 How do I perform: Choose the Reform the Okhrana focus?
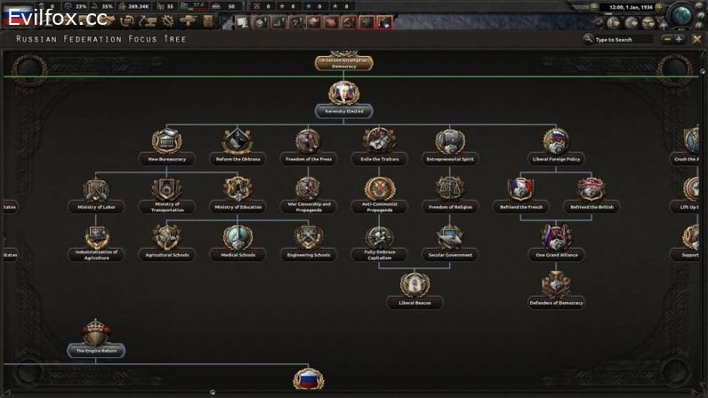point(237,142)
